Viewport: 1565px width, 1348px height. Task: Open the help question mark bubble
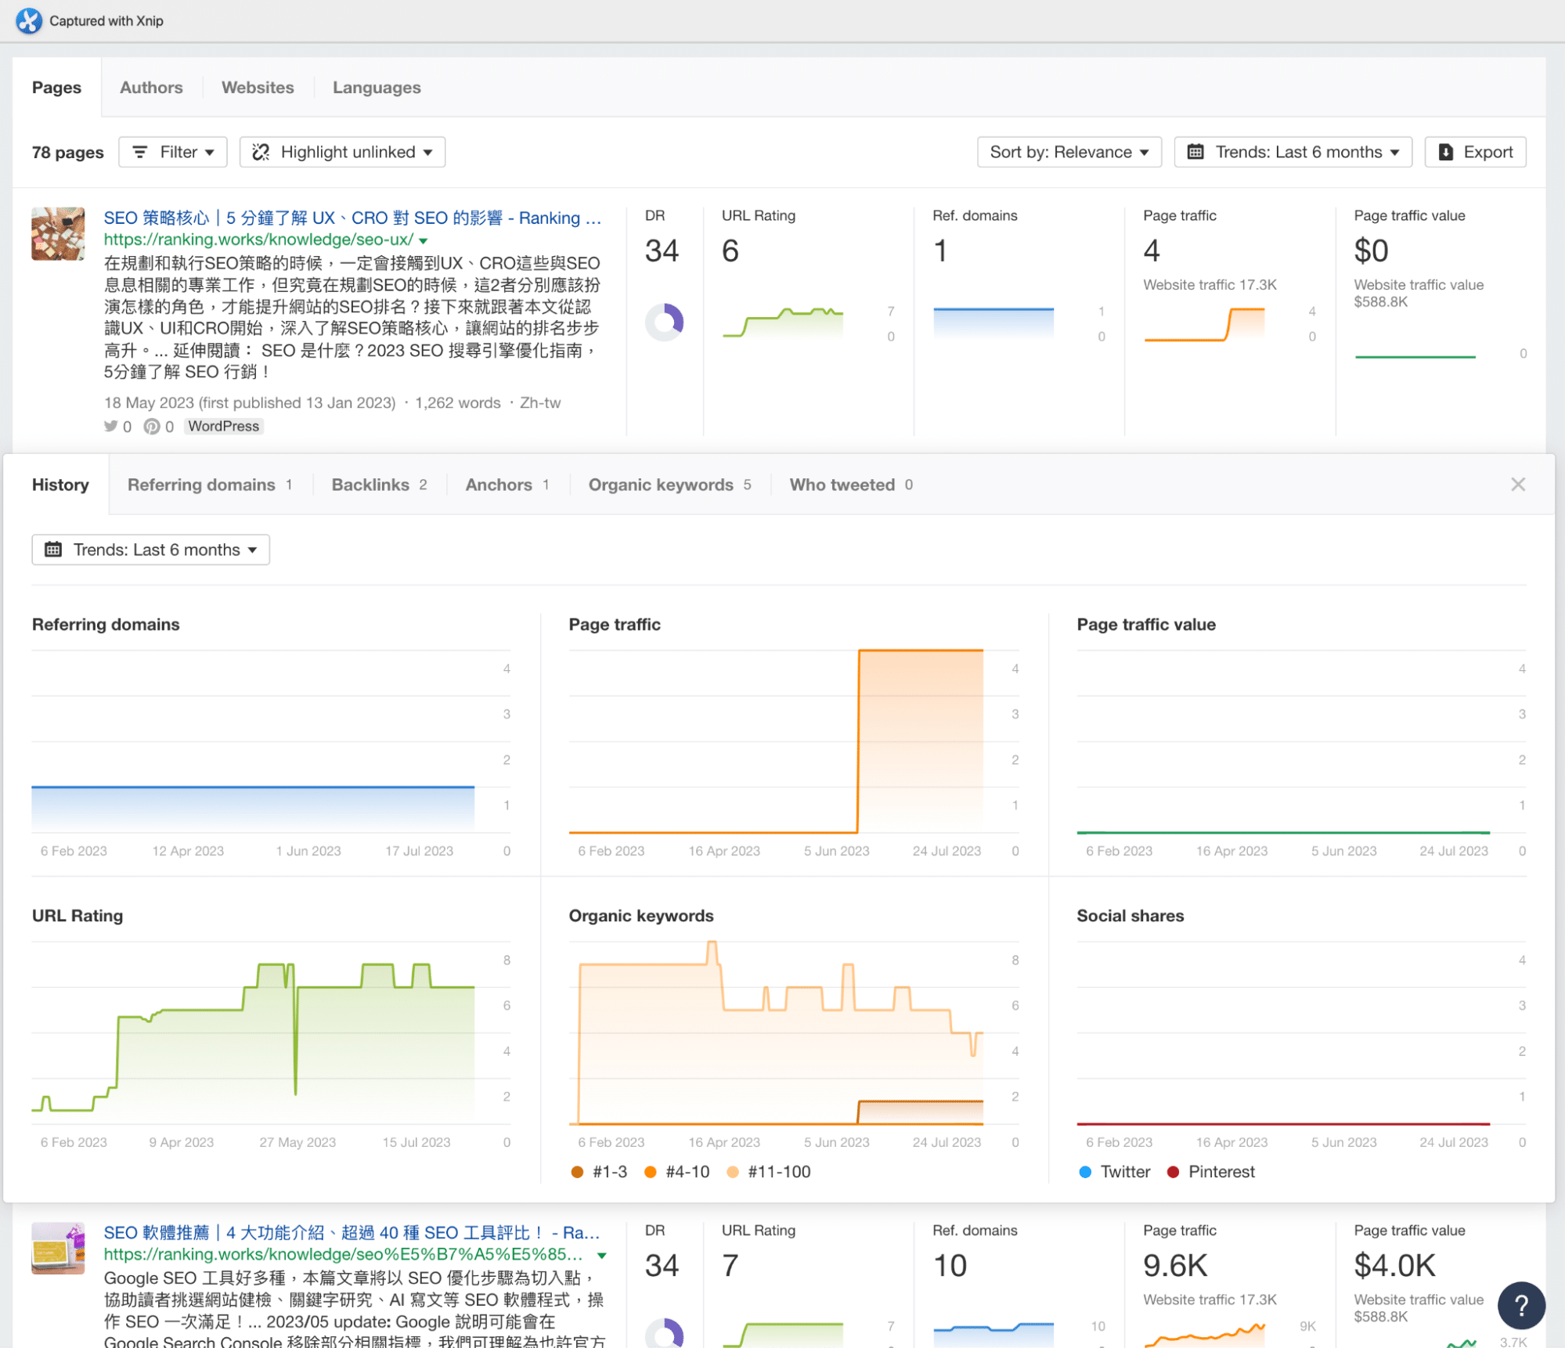(x=1520, y=1305)
